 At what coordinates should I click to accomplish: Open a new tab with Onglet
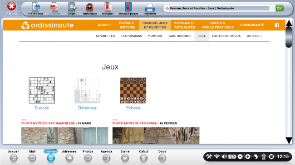[72, 9]
